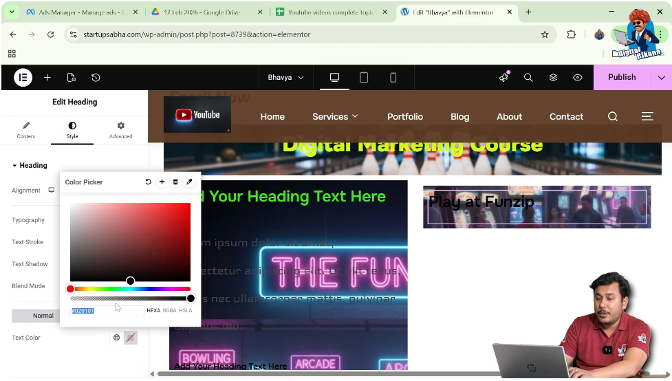Switch to mobile responsive view
This screenshot has width=672, height=381.
pyautogui.click(x=393, y=78)
